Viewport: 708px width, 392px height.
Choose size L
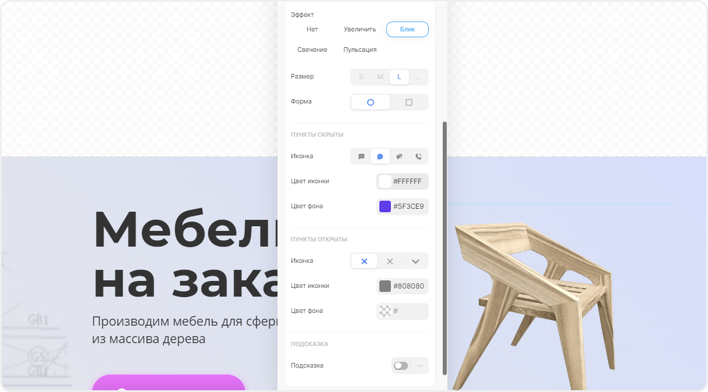[x=399, y=77]
